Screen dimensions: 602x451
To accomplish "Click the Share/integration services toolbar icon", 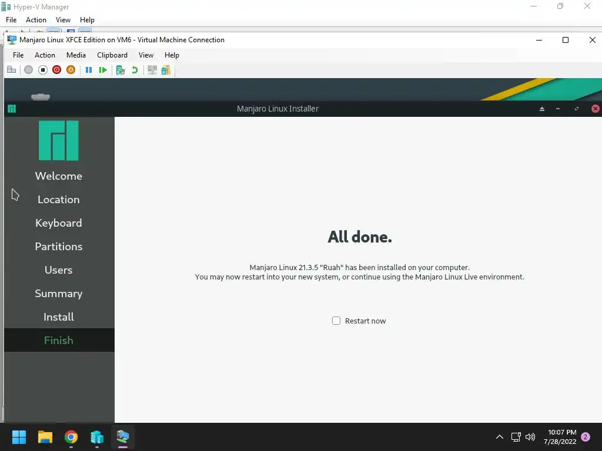I will [166, 70].
